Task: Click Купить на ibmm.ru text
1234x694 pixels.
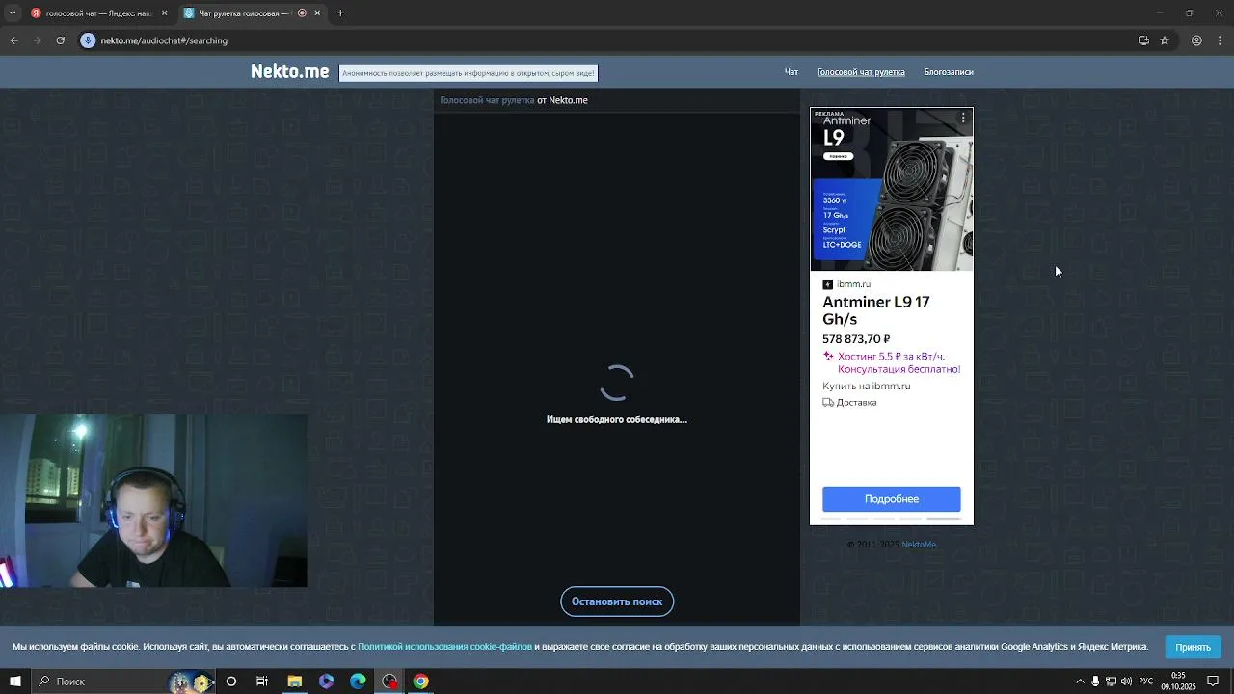Action: coord(867,387)
